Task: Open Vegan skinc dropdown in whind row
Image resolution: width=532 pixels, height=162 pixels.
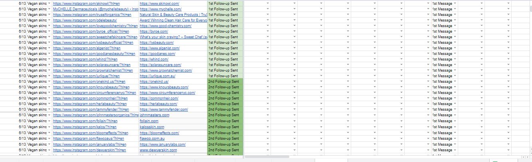Action: pos(49,59)
